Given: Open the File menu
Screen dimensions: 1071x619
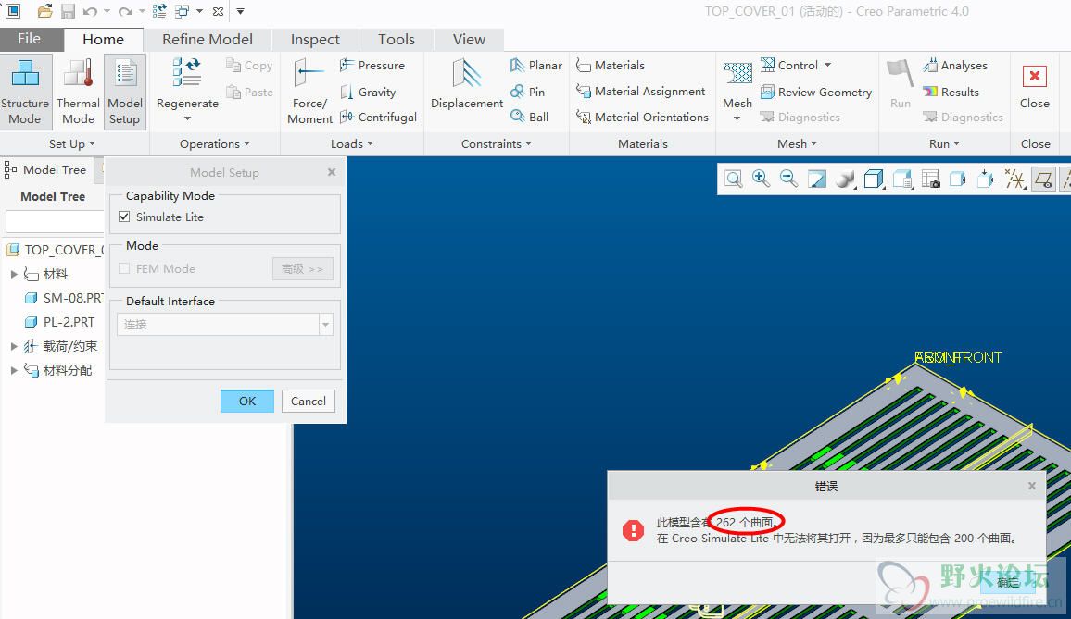Looking at the screenshot, I should pos(29,39).
